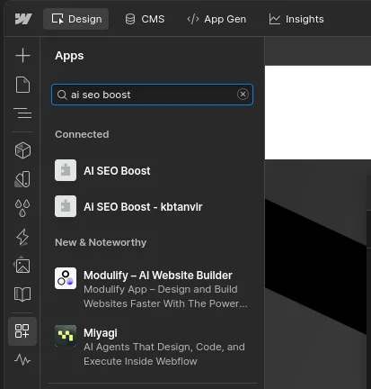Screen dimensions: 371x389
Task: Open the Interactions lightning icon
Action: [x=22, y=237]
